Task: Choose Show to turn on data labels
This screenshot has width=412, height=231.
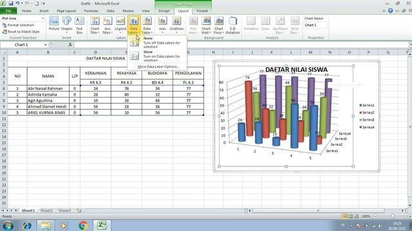Action: tap(157, 56)
